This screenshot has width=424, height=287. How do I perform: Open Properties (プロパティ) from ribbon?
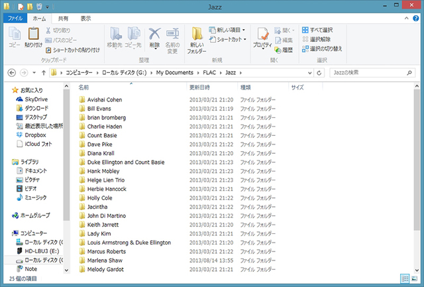tap(262, 38)
